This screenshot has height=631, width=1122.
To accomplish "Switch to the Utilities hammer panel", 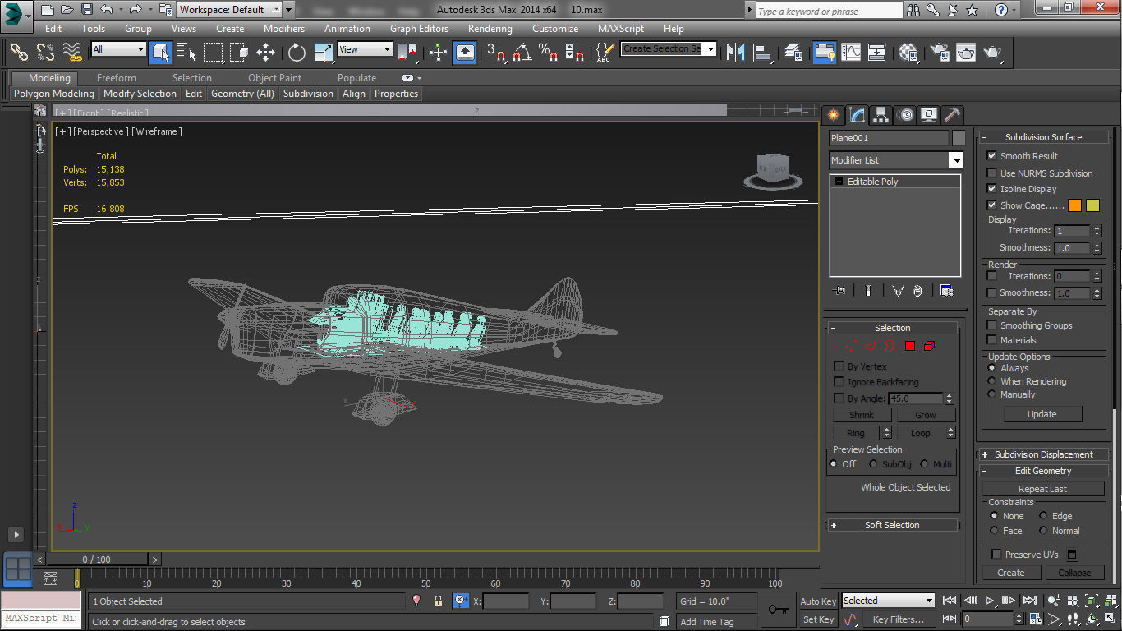I will 952,115.
